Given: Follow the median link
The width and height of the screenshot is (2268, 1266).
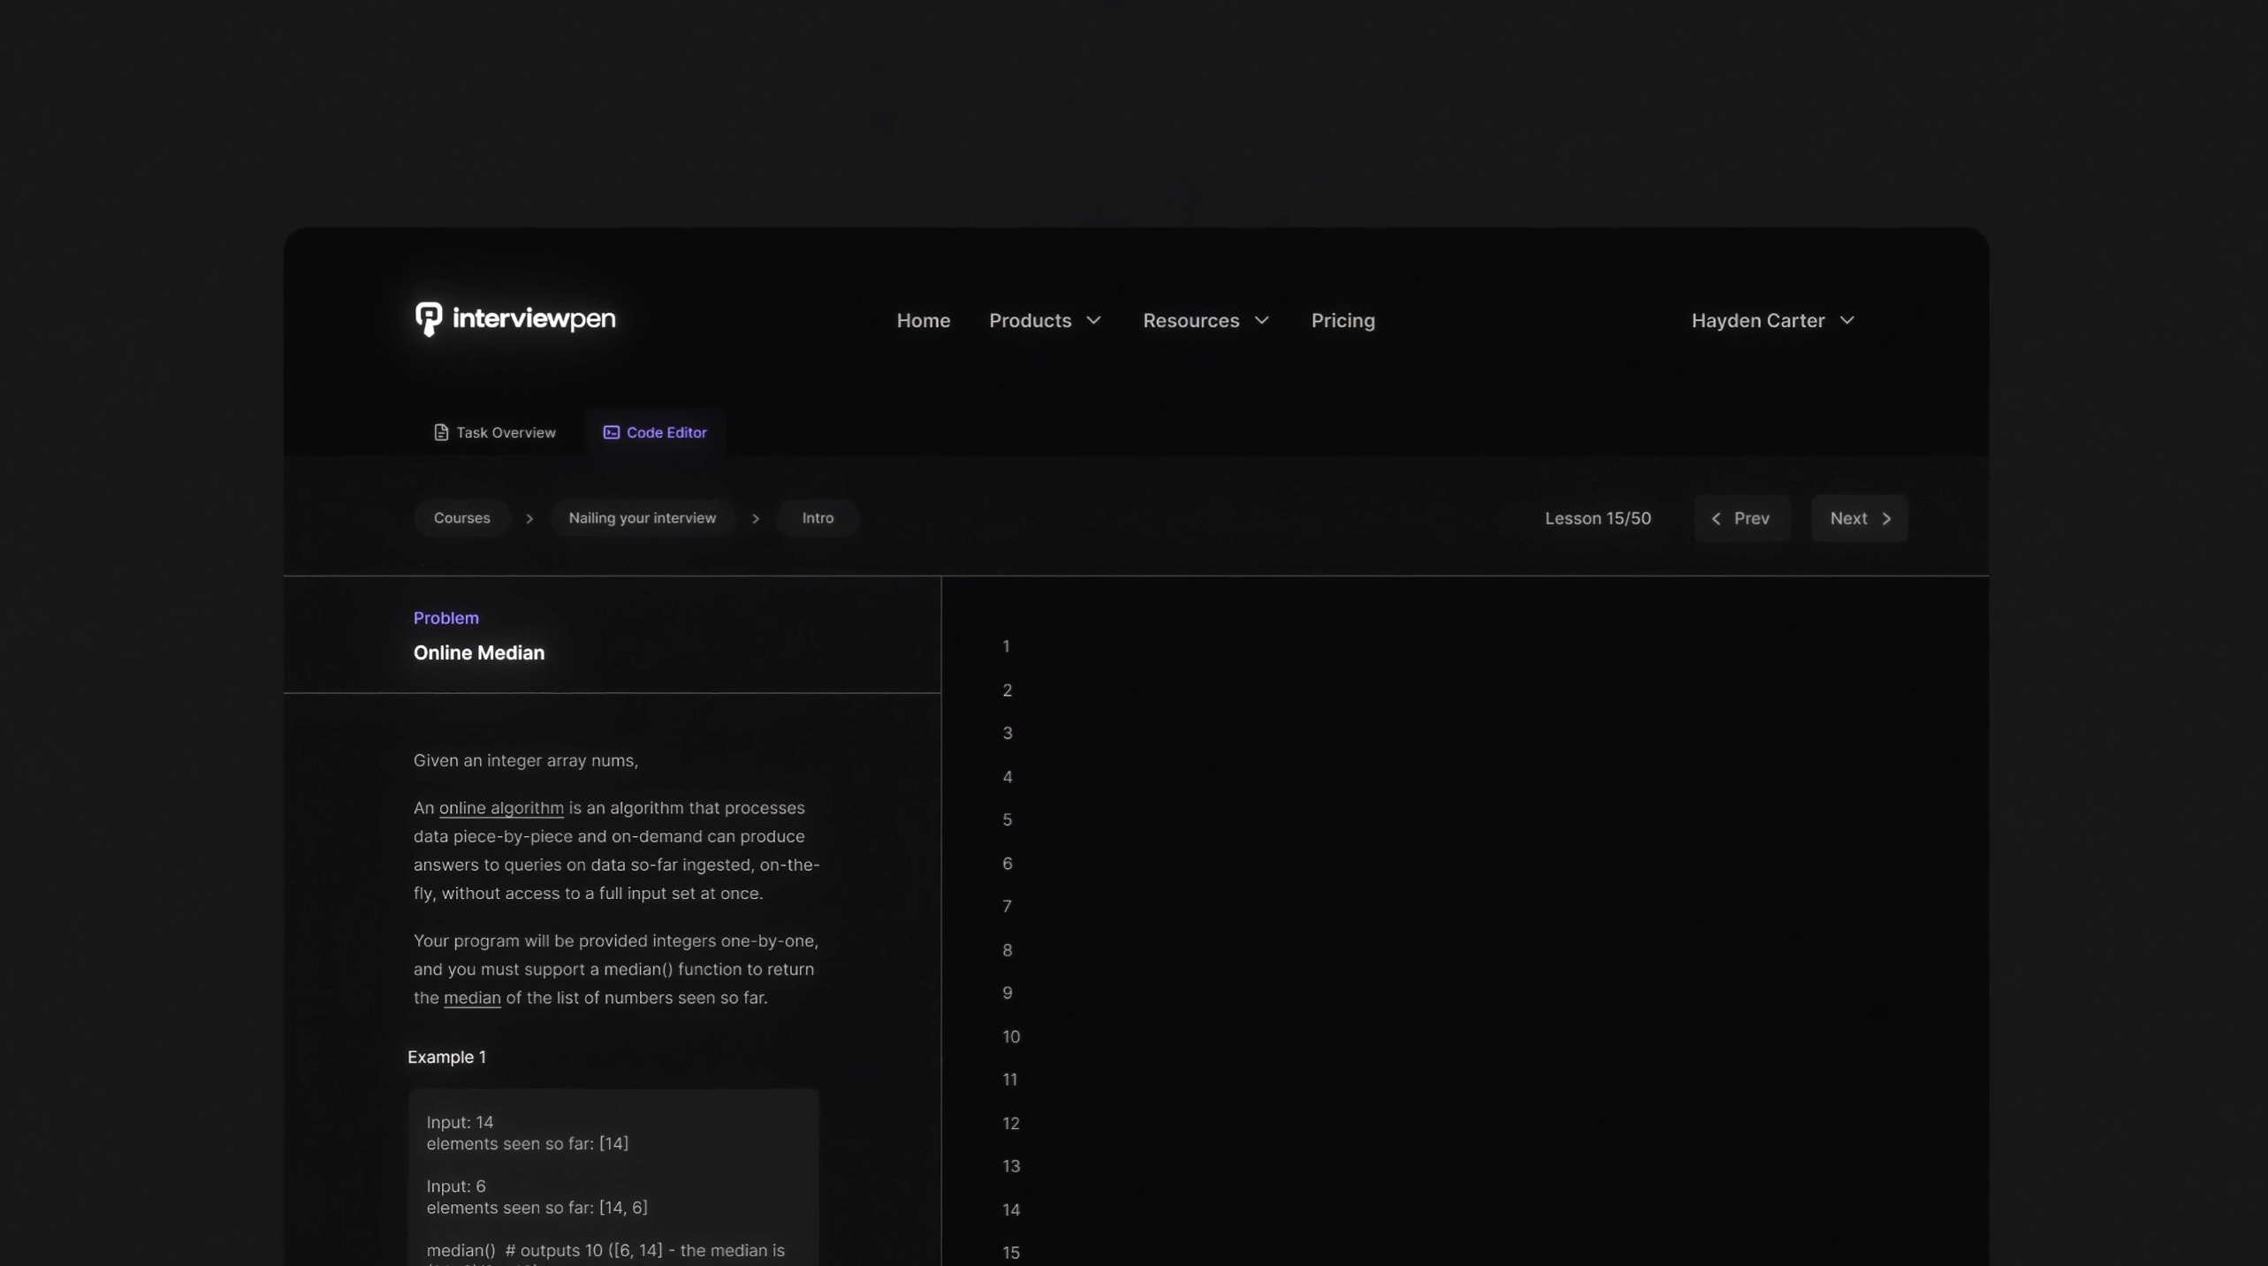Looking at the screenshot, I should coord(472,998).
